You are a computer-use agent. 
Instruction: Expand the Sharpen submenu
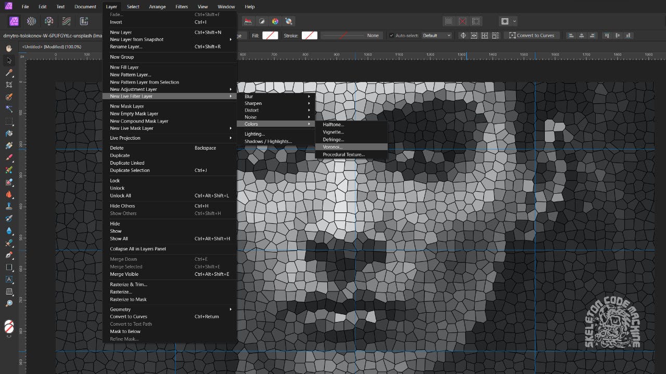pyautogui.click(x=276, y=103)
